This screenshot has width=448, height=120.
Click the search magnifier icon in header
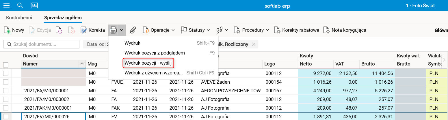click(20, 5)
